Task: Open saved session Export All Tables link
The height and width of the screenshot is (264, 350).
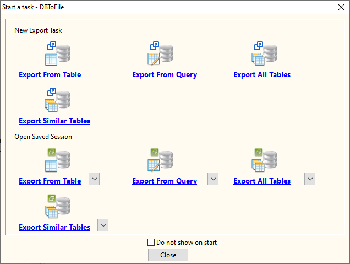Action: pos(262,181)
